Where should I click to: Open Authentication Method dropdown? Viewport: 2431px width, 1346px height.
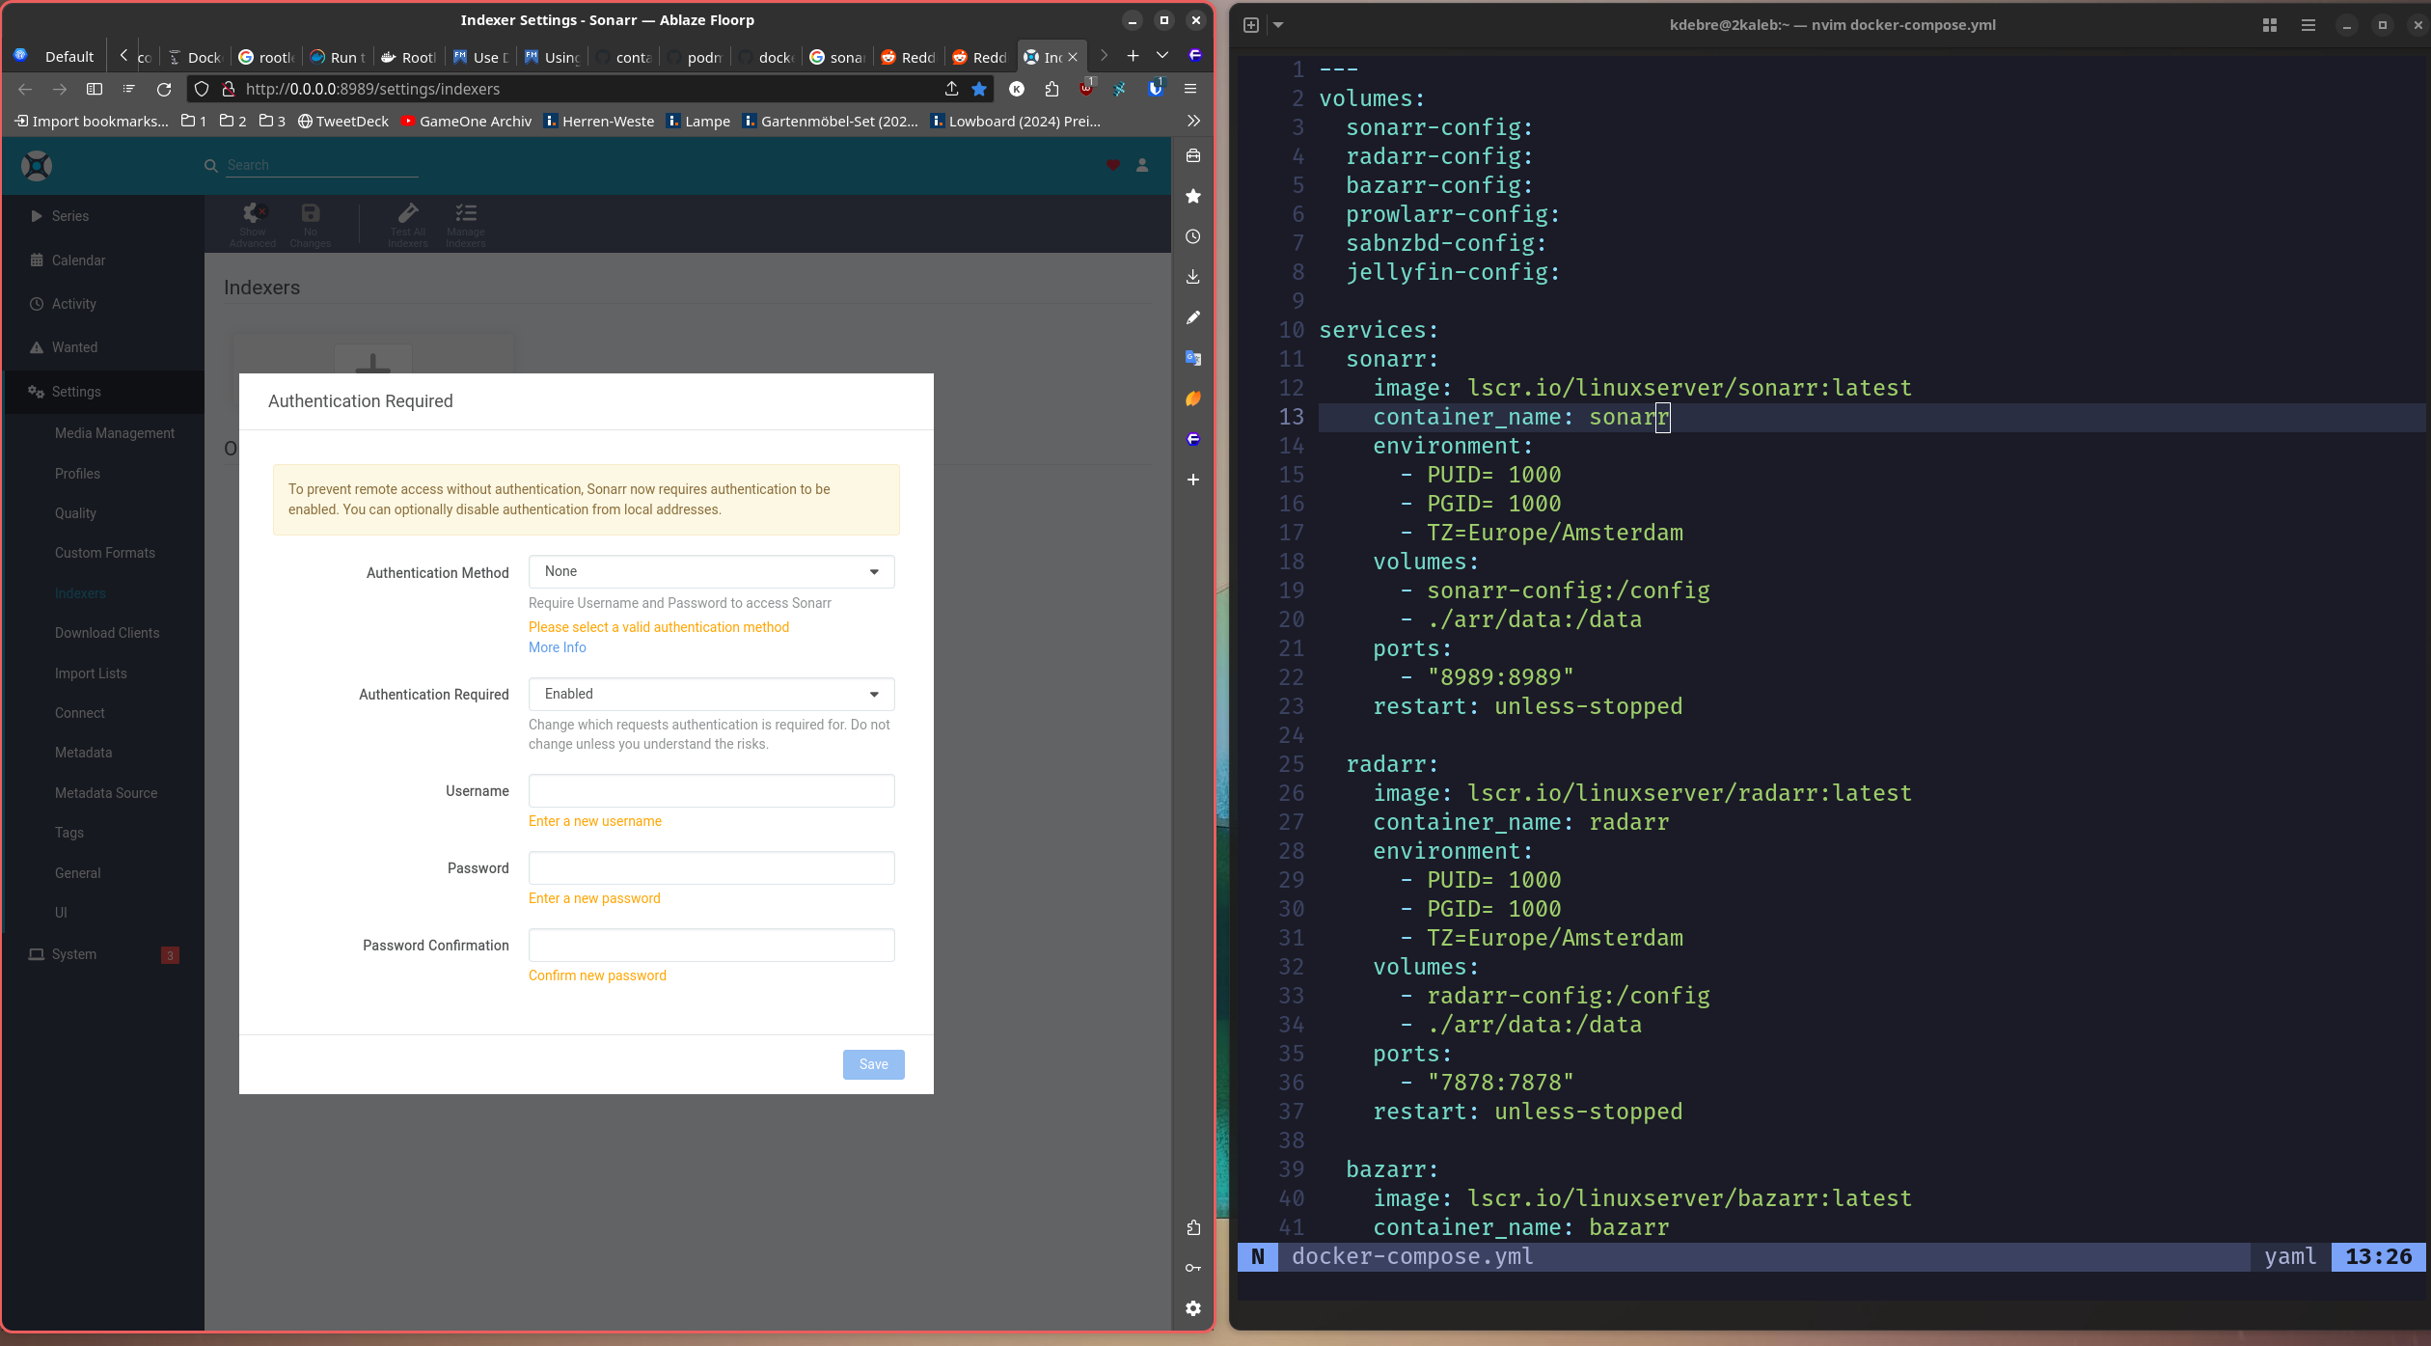711,572
